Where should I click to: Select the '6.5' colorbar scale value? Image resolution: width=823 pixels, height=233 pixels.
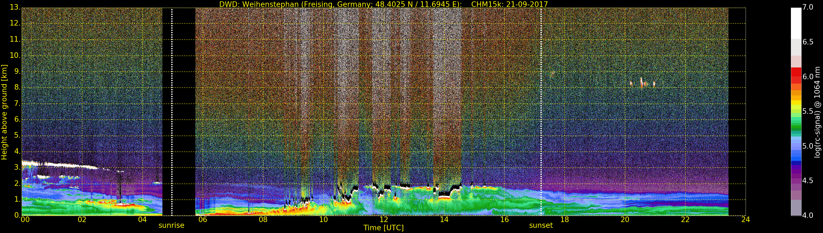click(808, 42)
